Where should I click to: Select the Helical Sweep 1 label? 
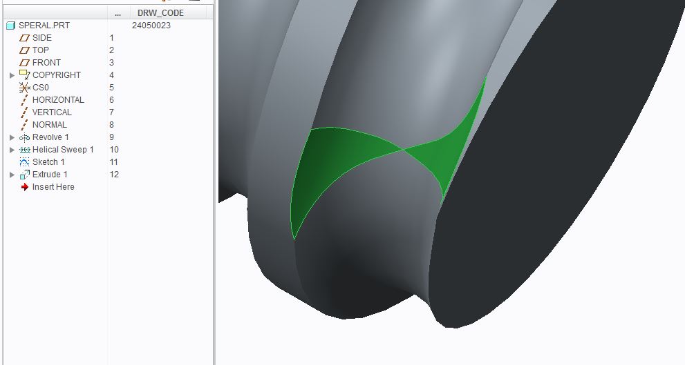[63, 150]
